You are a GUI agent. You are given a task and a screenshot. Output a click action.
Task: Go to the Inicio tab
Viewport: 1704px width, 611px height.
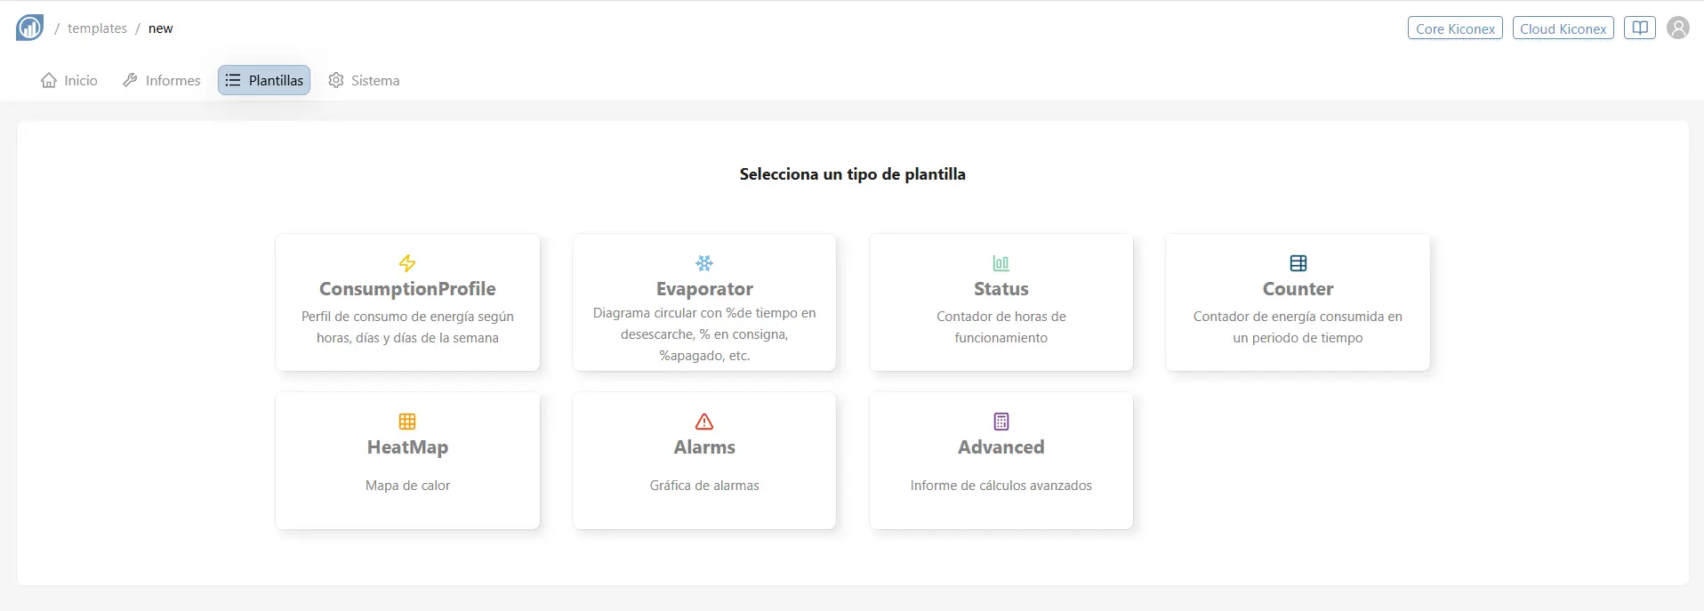(69, 80)
